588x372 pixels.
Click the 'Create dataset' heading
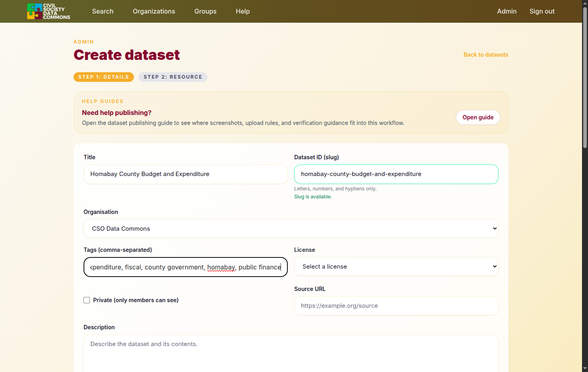127,55
